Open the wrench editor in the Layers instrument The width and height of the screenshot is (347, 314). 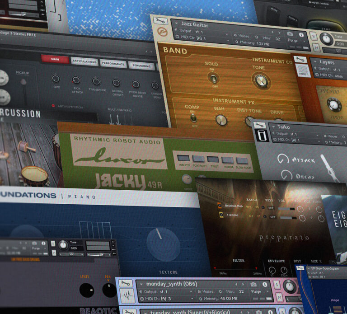pyautogui.click(x=300, y=59)
